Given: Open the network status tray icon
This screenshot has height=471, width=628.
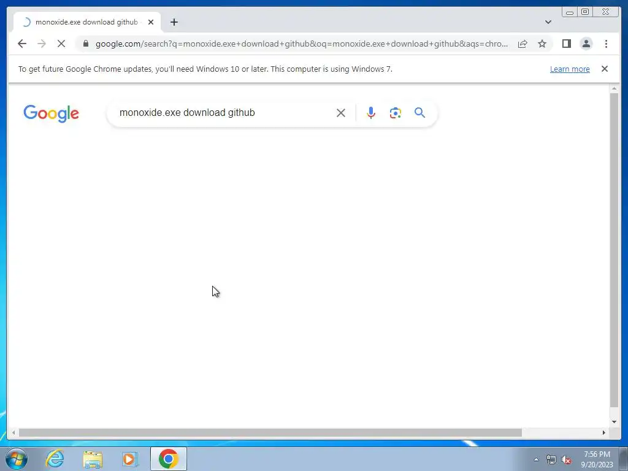Looking at the screenshot, I should pyautogui.click(x=551, y=460).
